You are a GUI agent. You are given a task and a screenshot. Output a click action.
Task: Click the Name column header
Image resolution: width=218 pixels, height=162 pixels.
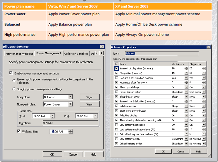click(x=145, y=64)
